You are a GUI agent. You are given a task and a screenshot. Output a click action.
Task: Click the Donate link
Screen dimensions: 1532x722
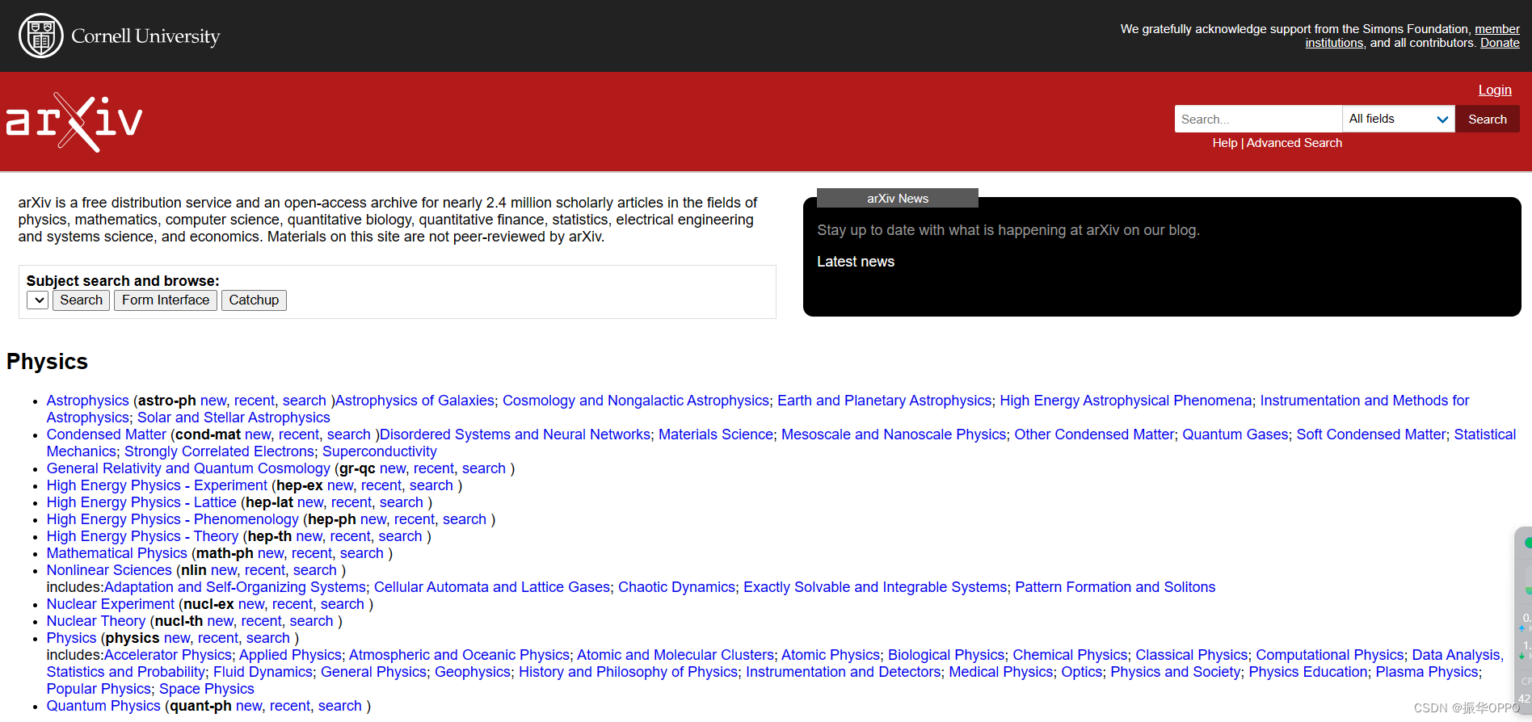click(1500, 43)
